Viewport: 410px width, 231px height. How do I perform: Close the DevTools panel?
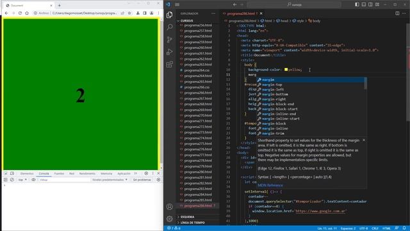[x=158, y=173]
